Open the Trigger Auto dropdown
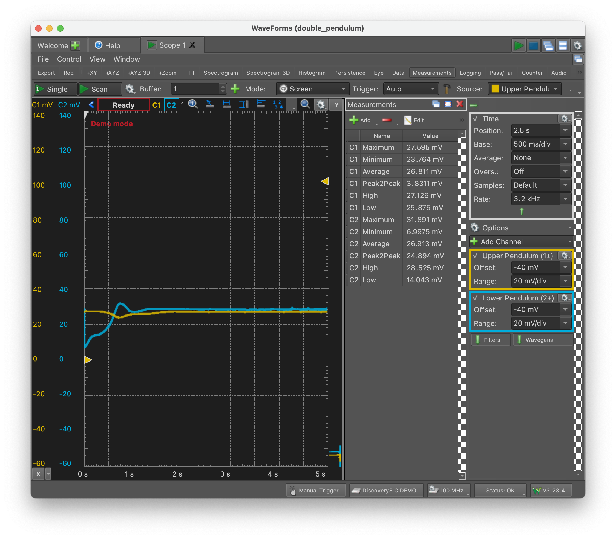 click(411, 89)
